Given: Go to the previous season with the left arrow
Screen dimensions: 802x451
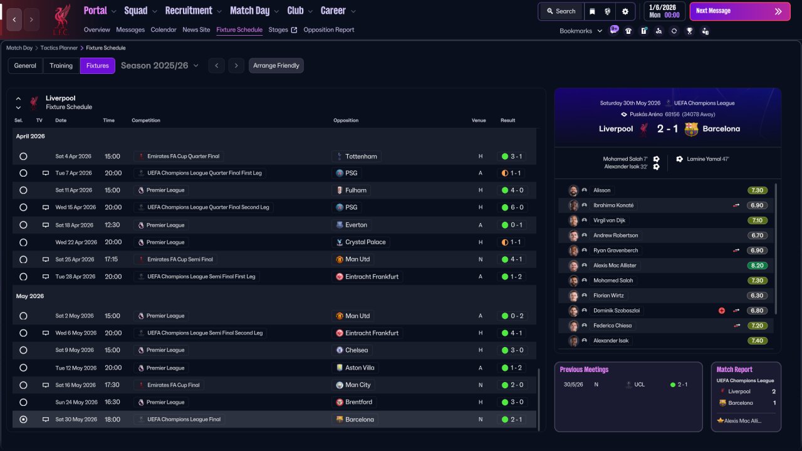Looking at the screenshot, I should click(216, 66).
